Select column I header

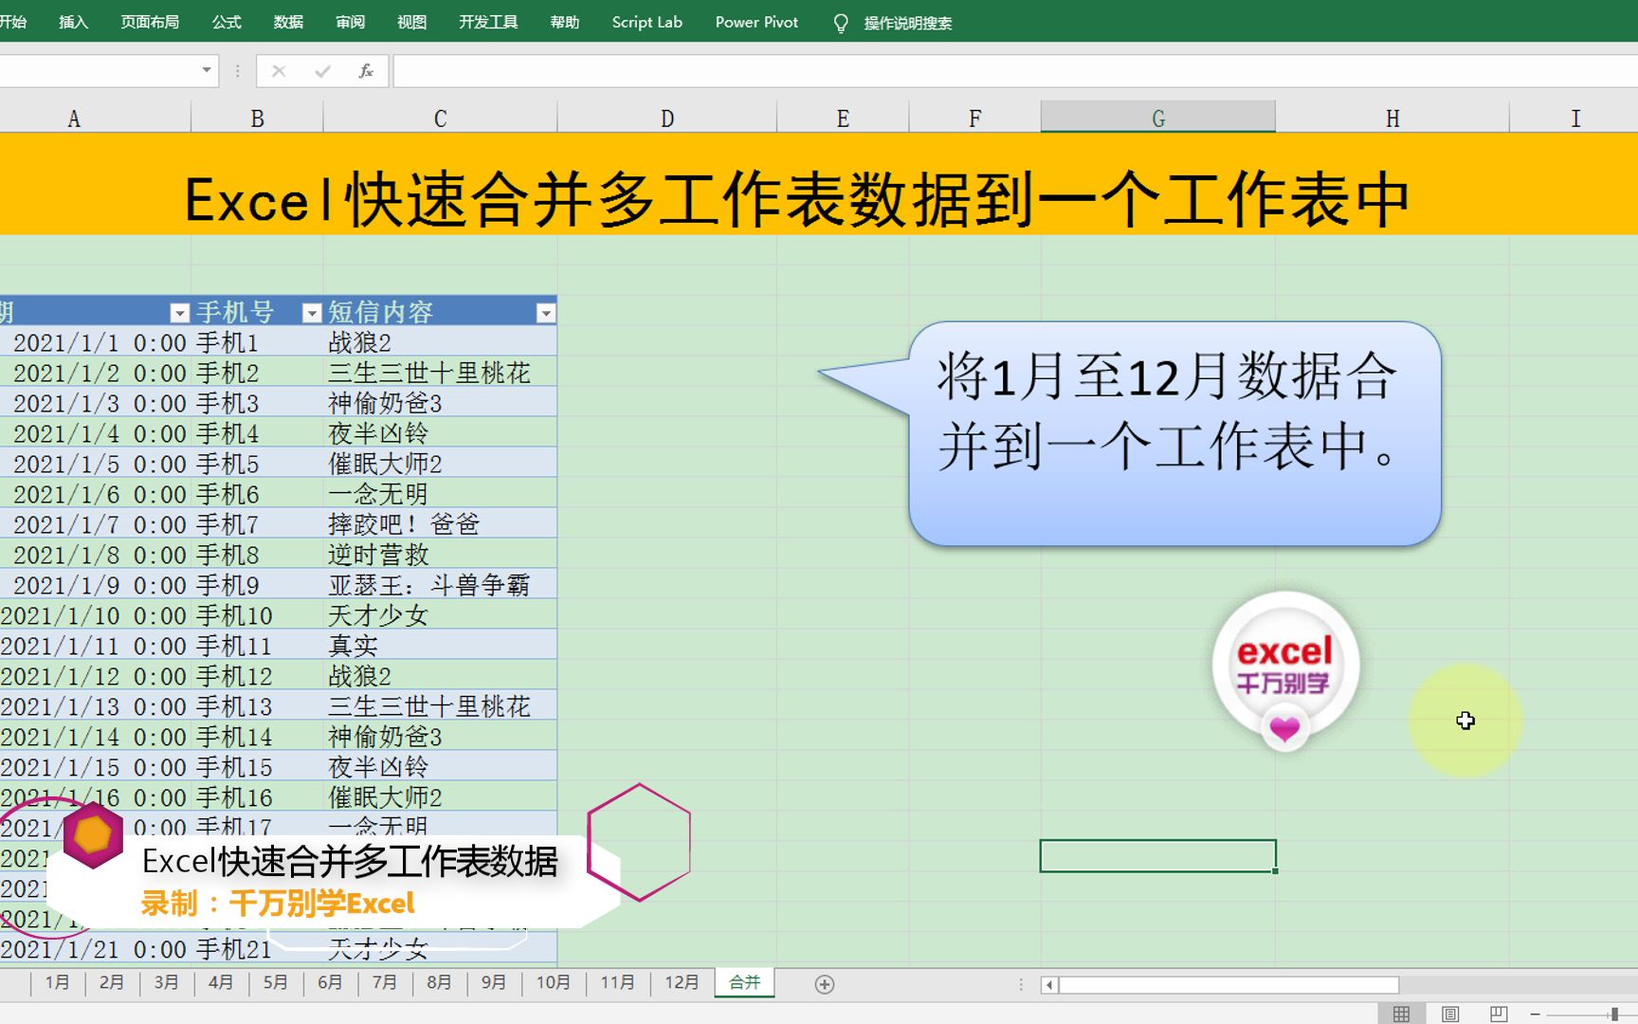click(1574, 119)
